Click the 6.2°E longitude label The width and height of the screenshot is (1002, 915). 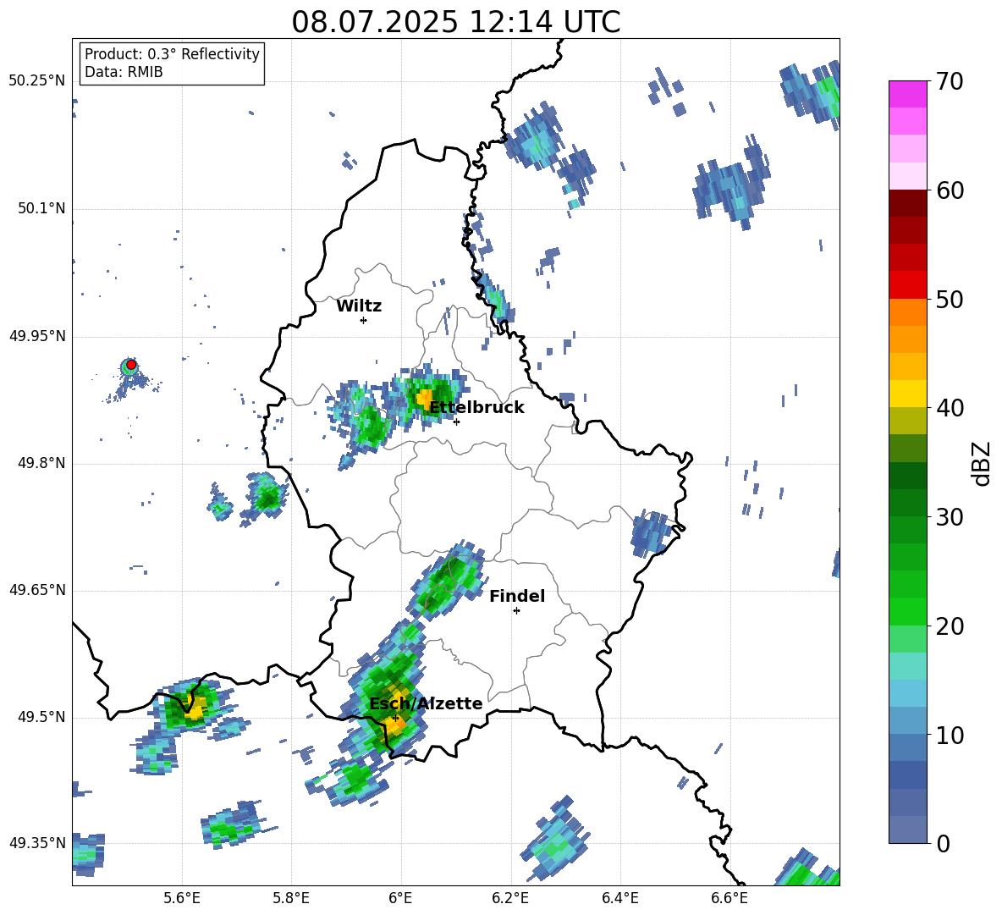pyautogui.click(x=510, y=898)
